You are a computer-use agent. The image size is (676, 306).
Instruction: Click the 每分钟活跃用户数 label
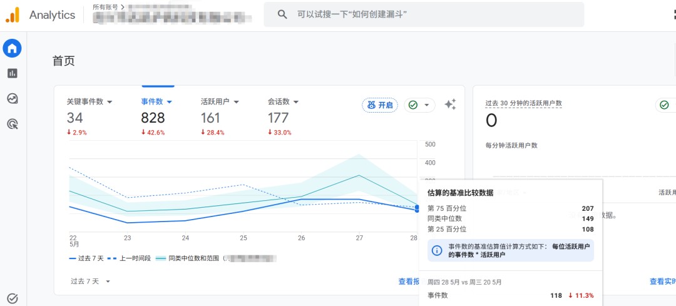pyautogui.click(x=512, y=146)
